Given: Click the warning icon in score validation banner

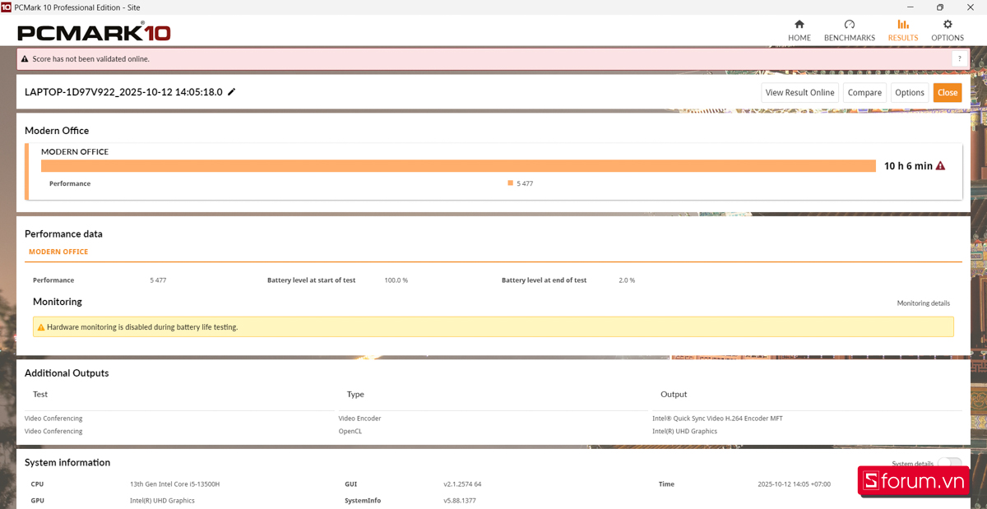Looking at the screenshot, I should (x=25, y=59).
